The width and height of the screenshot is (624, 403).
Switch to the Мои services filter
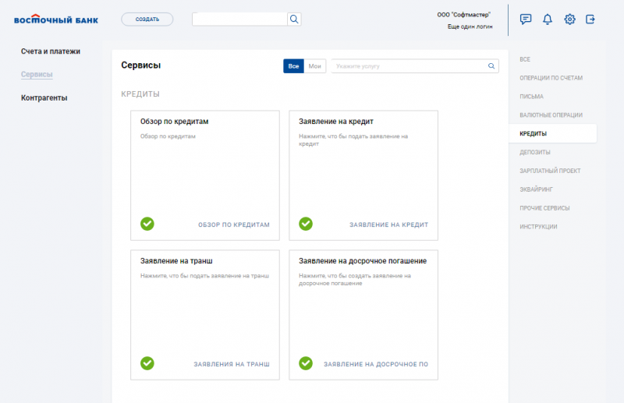315,66
